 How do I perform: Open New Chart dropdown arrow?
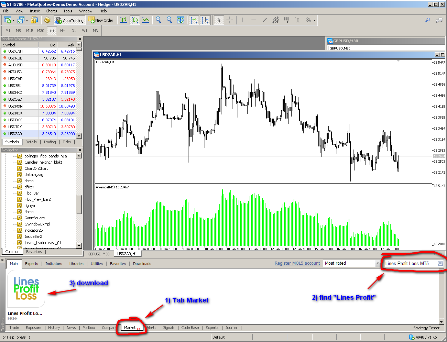13,20
